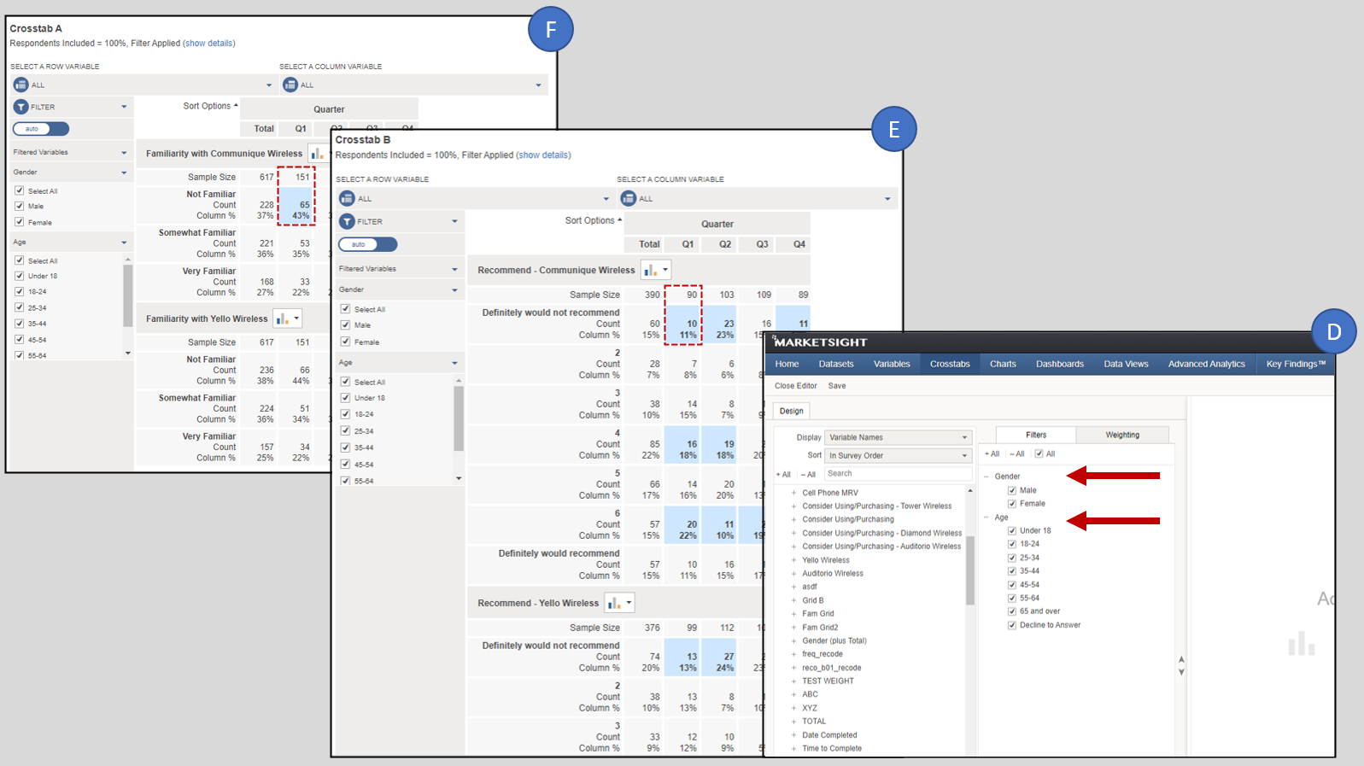Viewport: 1364px width, 766px height.
Task: Open the Advanced Analytics menu
Action: (1206, 364)
